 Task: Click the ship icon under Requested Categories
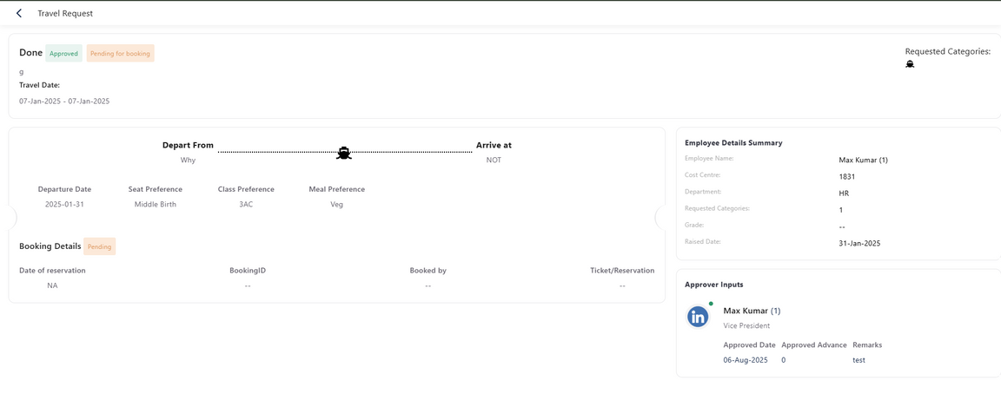tap(910, 64)
